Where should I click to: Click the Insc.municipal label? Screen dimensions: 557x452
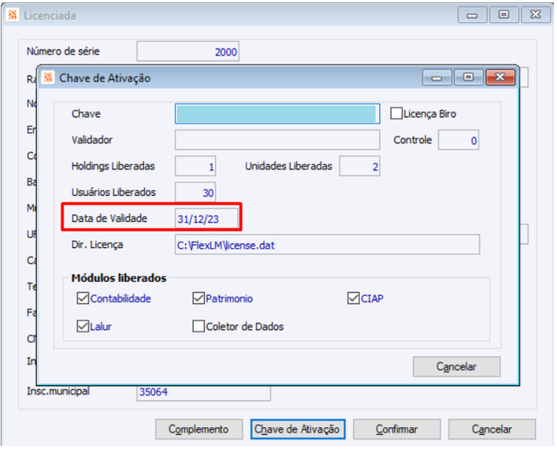pyautogui.click(x=58, y=391)
